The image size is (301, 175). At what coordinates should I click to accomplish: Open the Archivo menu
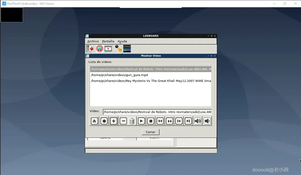(93, 41)
